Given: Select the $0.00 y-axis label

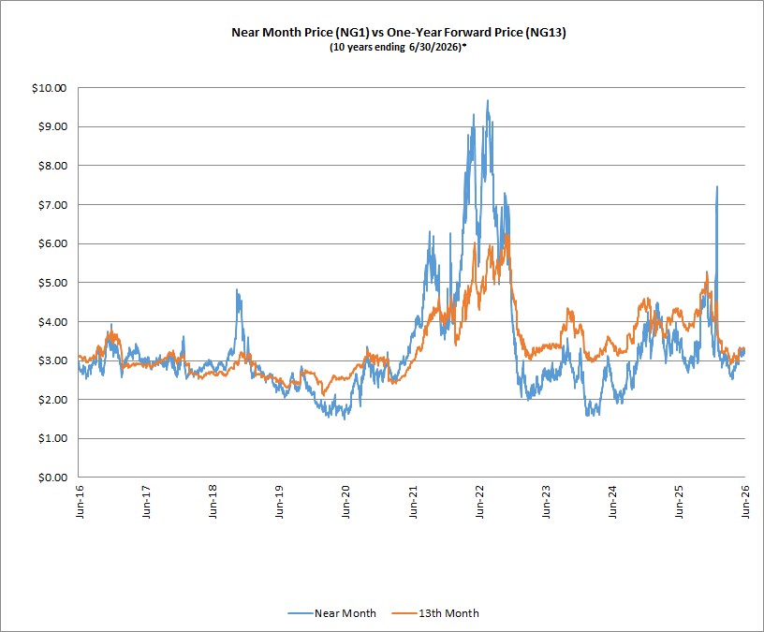Looking at the screenshot, I should click(52, 478).
